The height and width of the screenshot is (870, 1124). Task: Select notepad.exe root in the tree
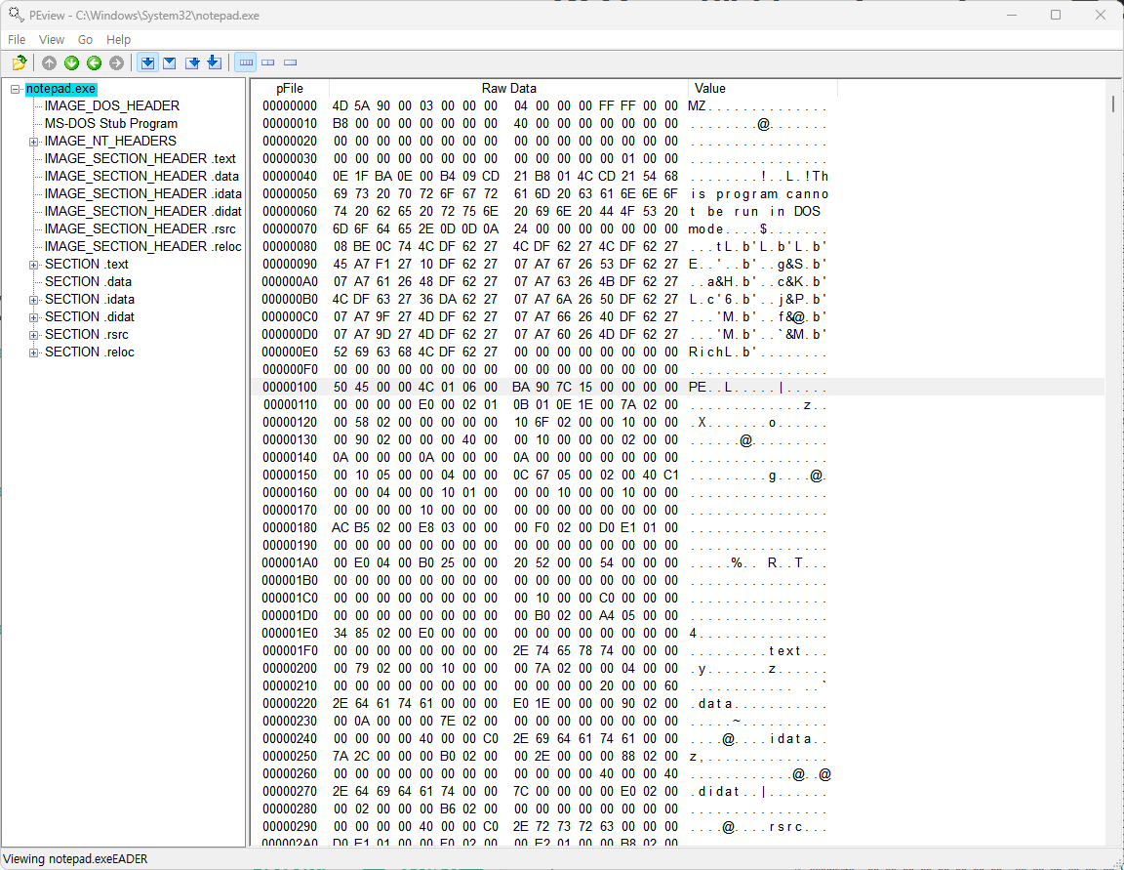tap(60, 89)
